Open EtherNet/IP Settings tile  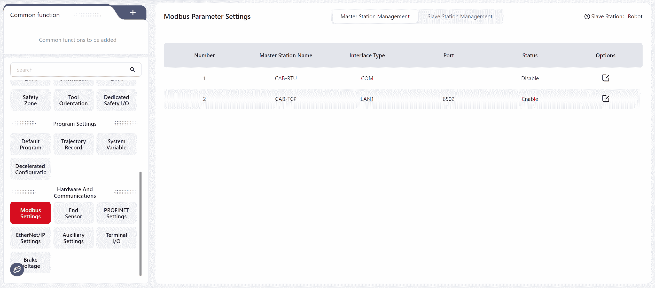coord(30,238)
